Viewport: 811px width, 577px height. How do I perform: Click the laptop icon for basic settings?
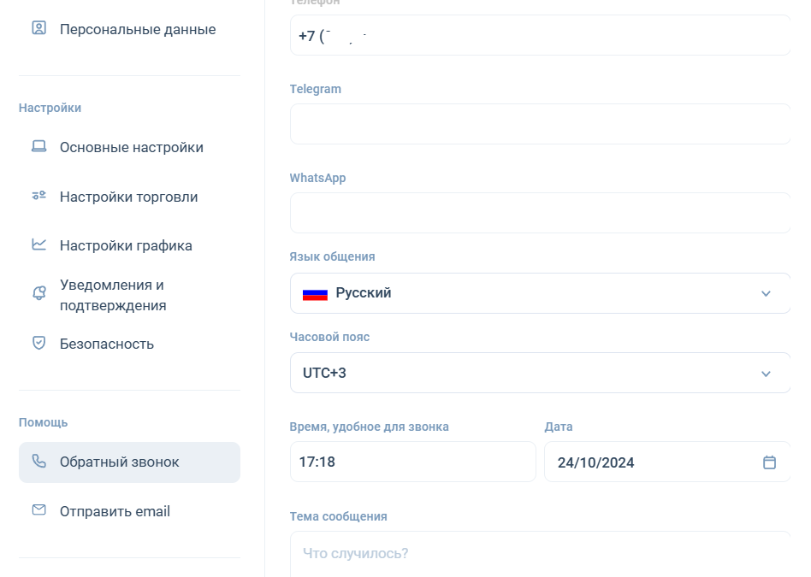(x=38, y=146)
